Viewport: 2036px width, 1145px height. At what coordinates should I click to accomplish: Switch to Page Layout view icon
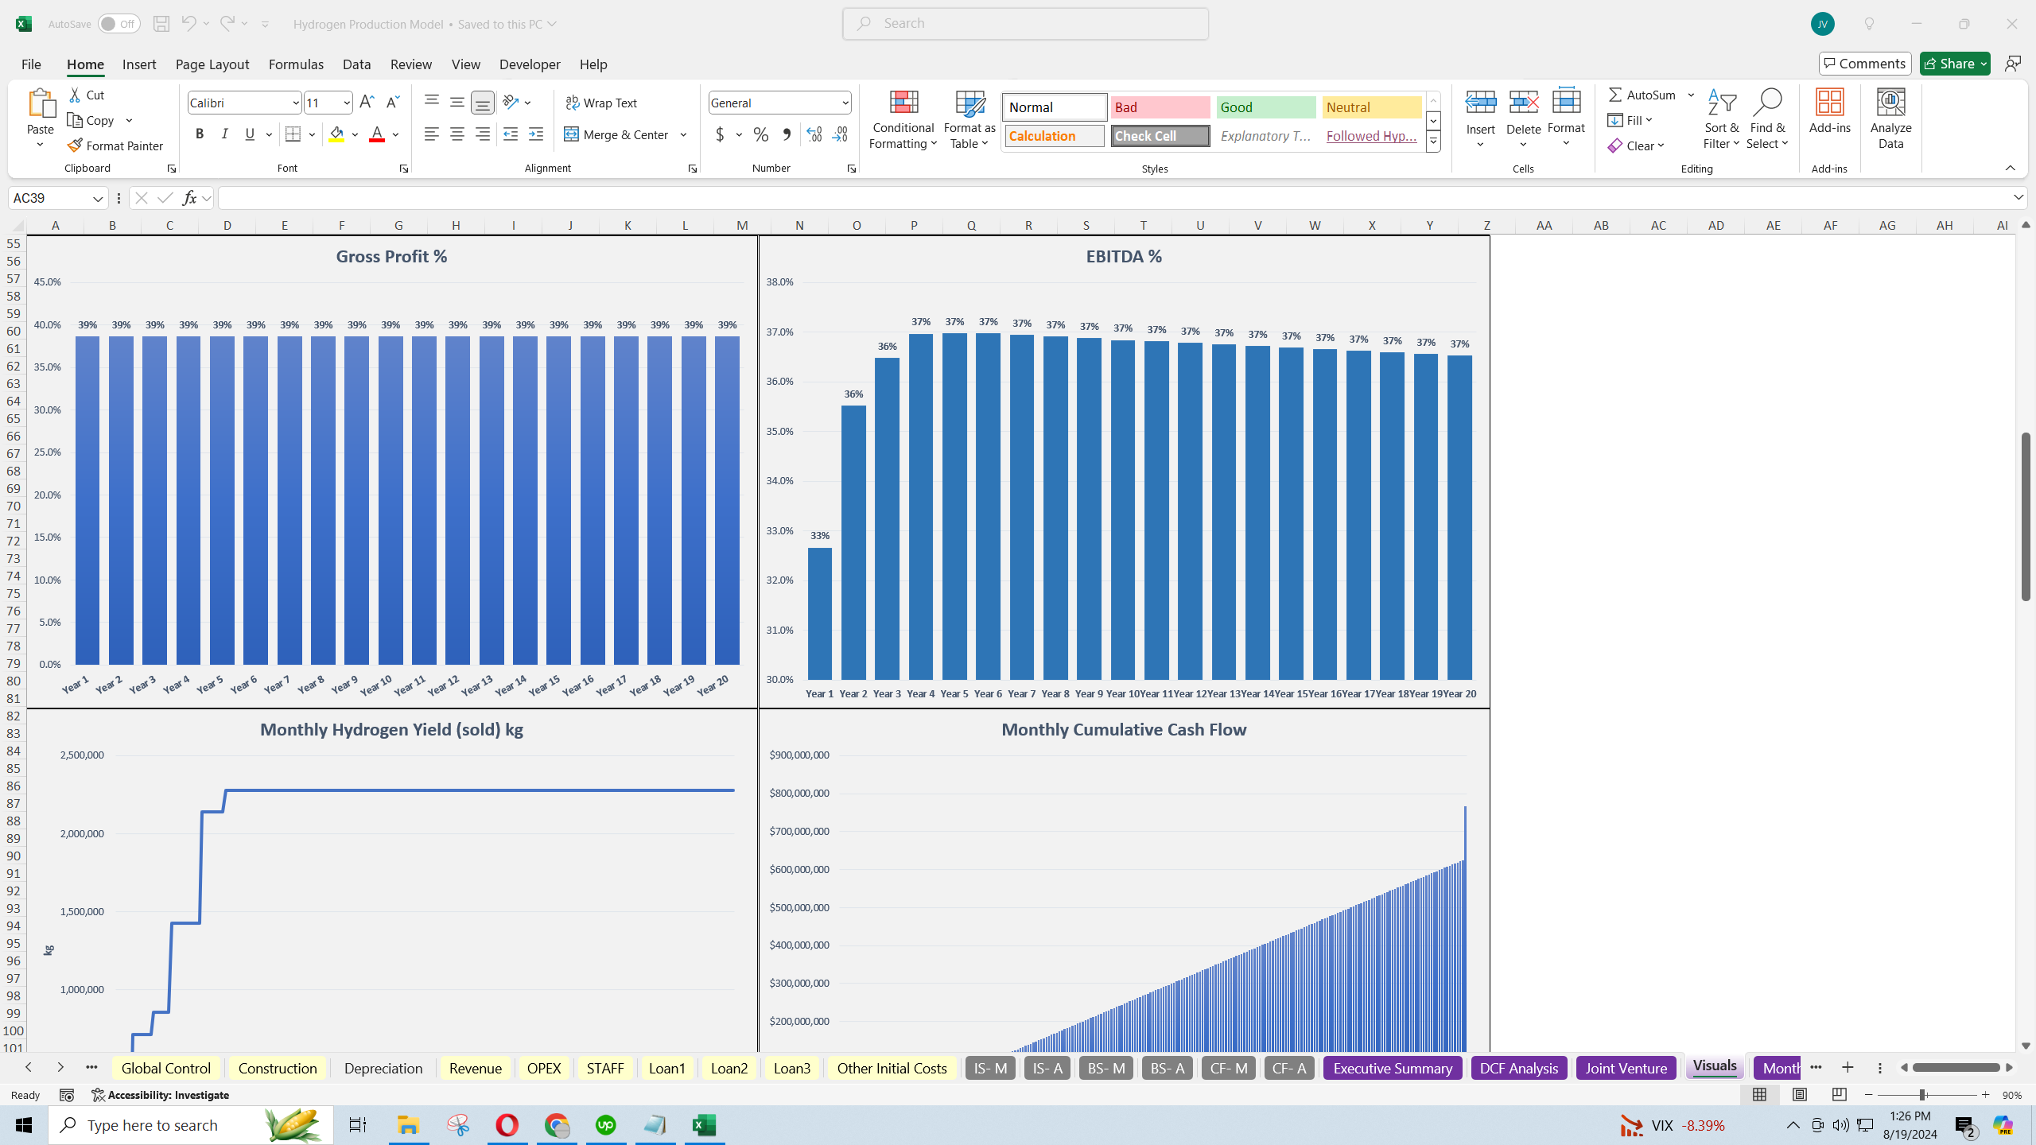(1799, 1095)
